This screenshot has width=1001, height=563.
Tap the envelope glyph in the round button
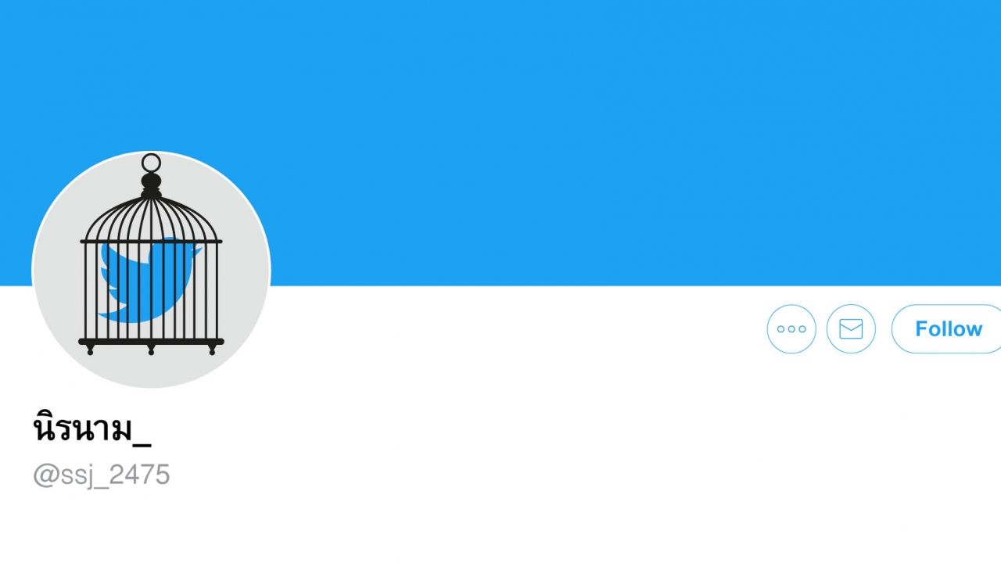coord(851,329)
